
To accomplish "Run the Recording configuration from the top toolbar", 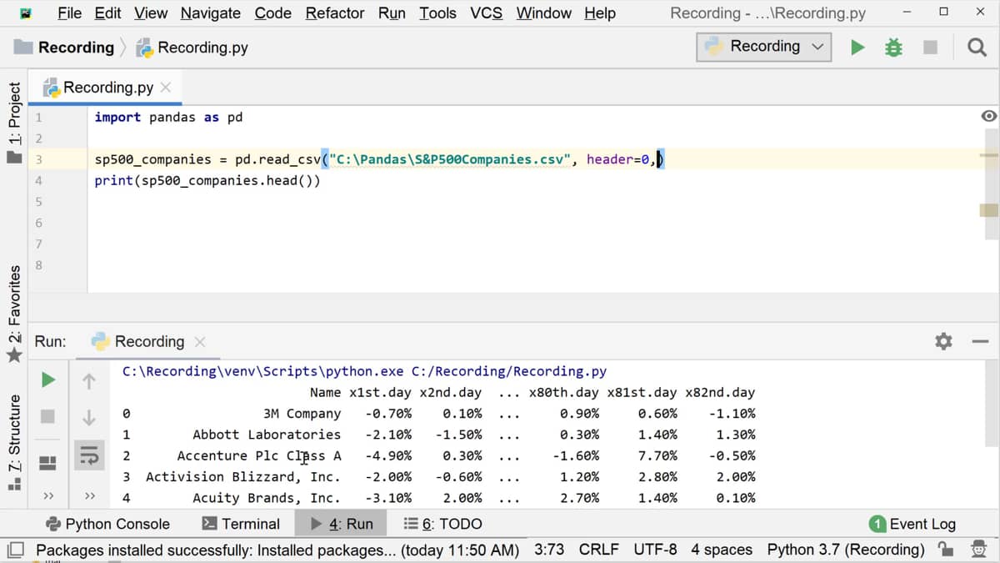I will 857,48.
